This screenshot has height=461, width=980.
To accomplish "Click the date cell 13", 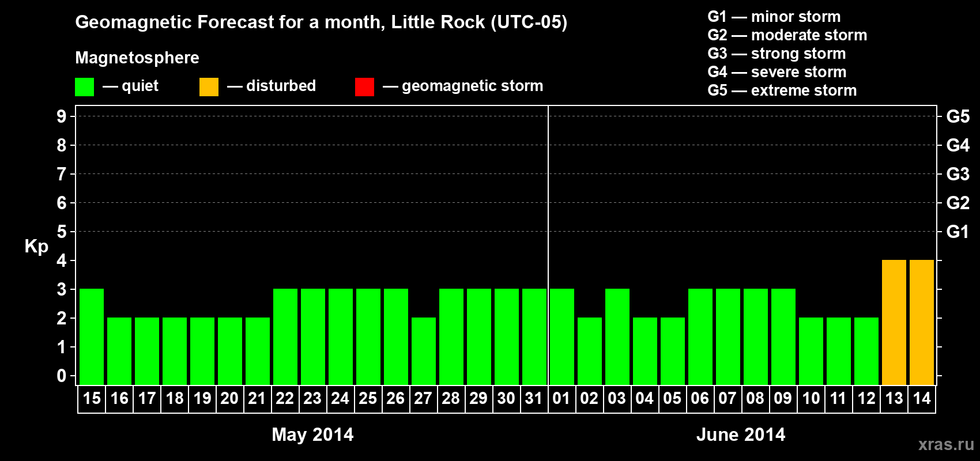I will tap(894, 399).
